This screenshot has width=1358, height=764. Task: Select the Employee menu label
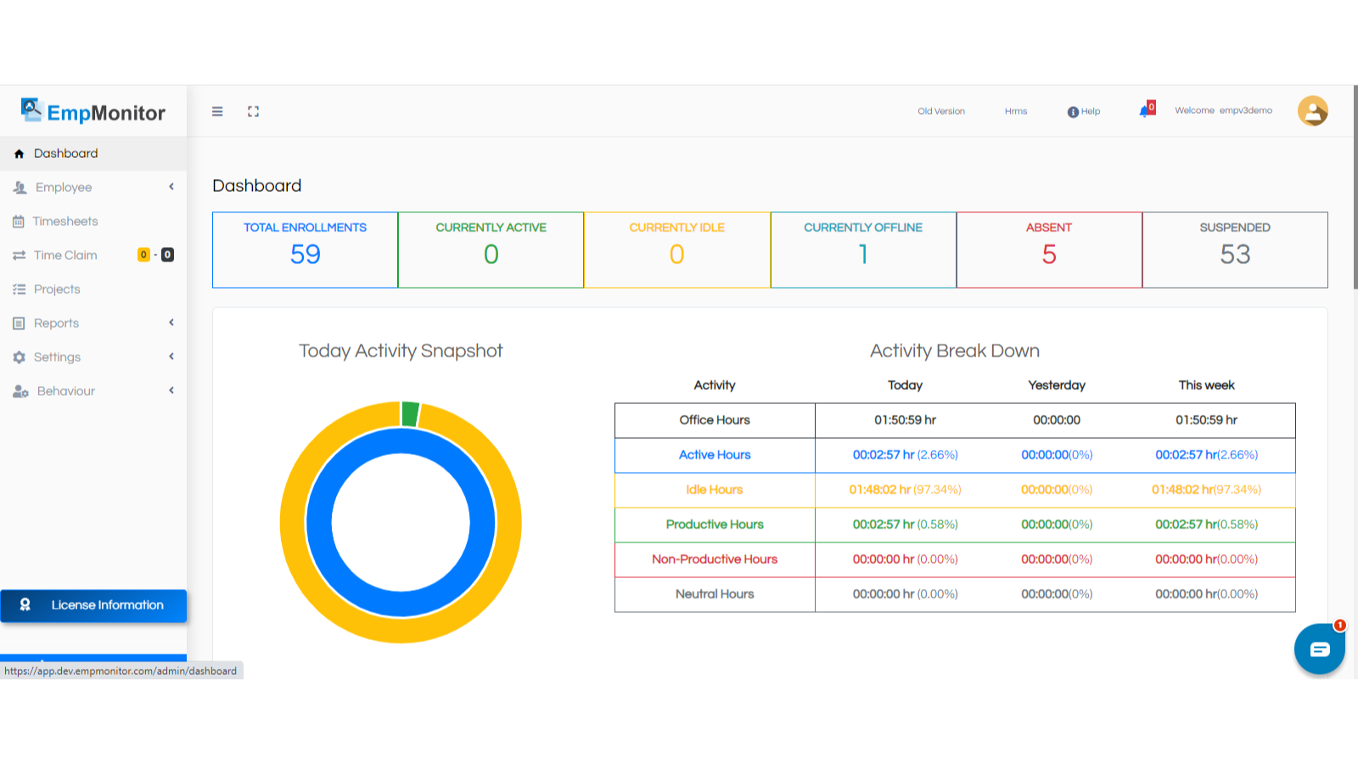point(64,188)
